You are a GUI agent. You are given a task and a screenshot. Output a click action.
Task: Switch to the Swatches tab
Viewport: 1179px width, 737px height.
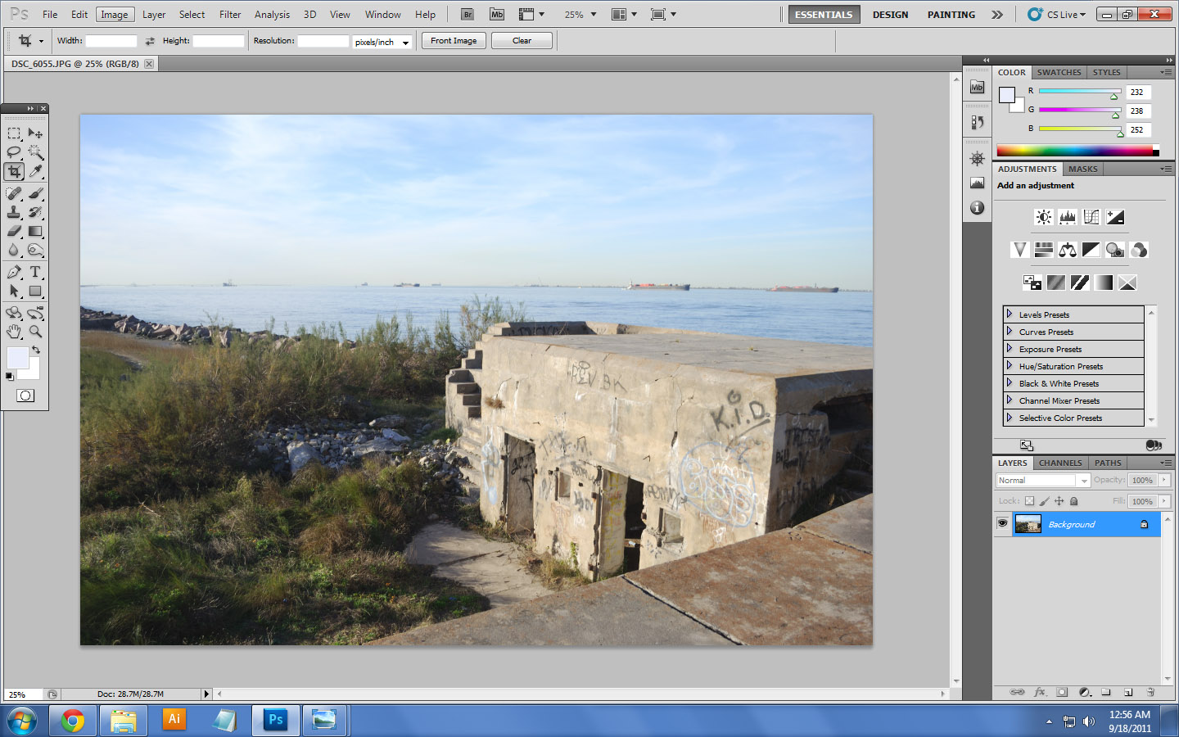pyautogui.click(x=1059, y=72)
